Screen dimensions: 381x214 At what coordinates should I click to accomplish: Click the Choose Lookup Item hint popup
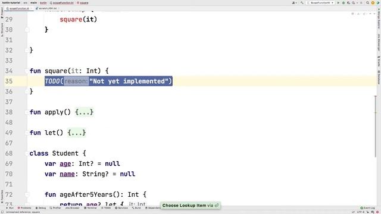click(190, 206)
